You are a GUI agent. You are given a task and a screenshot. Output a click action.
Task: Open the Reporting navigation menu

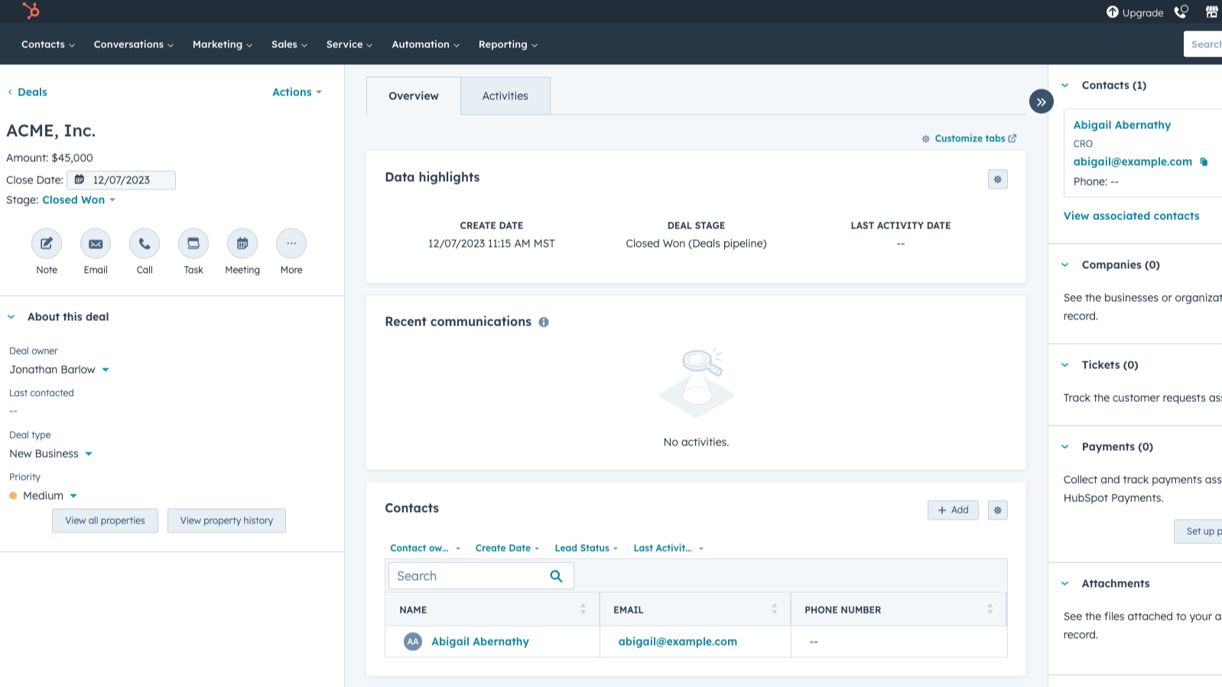[509, 44]
